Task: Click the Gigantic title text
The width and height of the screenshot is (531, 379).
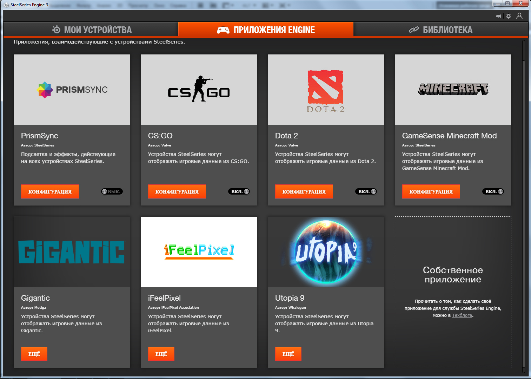Action: pyautogui.click(x=35, y=298)
